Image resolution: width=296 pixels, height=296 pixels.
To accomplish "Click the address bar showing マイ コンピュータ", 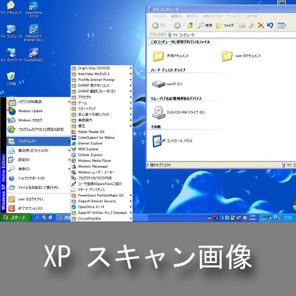I will pos(231,35).
